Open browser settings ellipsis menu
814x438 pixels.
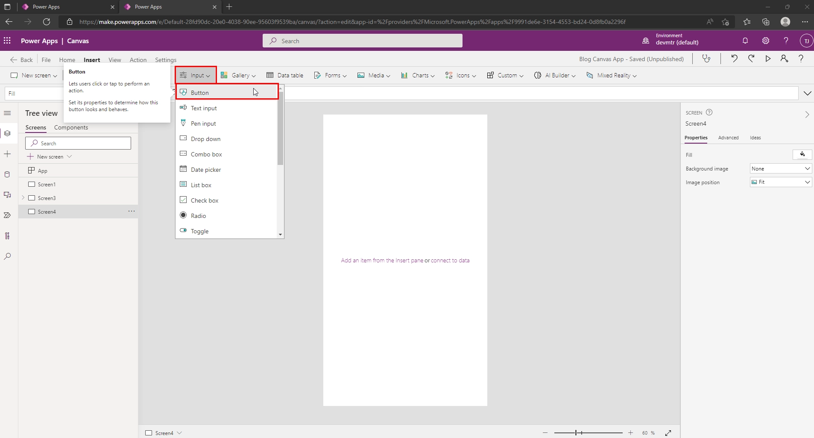(x=805, y=22)
